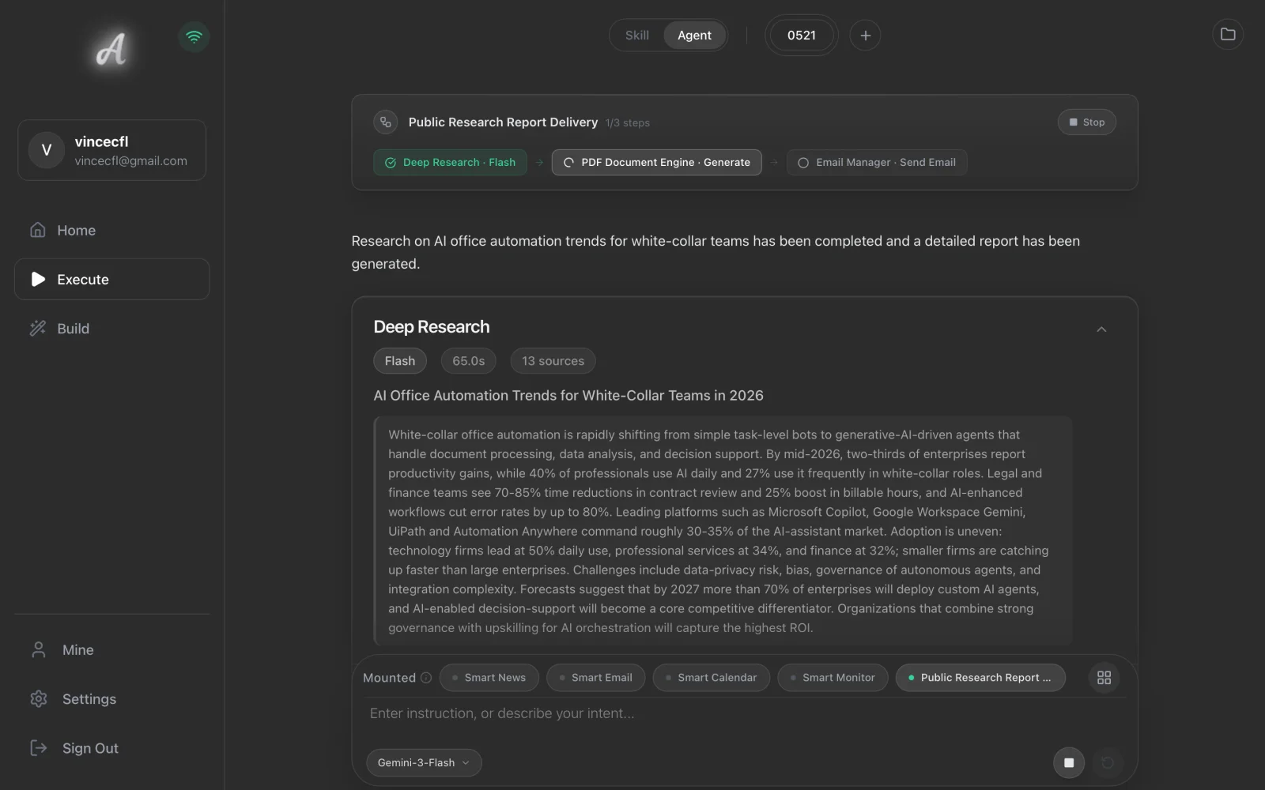Click the Public Research Report Delivery title
The height and width of the screenshot is (790, 1265).
(x=503, y=122)
